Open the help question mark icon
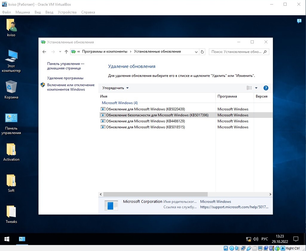 (x=266, y=88)
